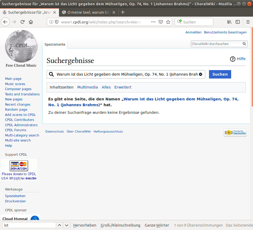
Task: Open the Composer pages sidebar link
Action: 18,89
